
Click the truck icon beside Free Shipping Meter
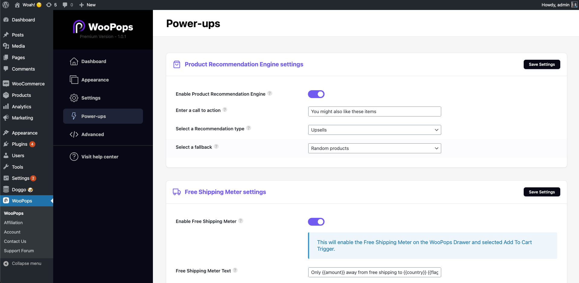(177, 192)
